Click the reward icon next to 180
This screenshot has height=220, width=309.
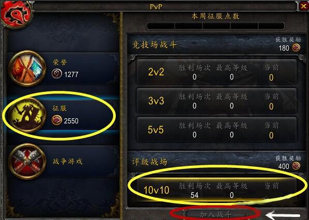[296, 48]
